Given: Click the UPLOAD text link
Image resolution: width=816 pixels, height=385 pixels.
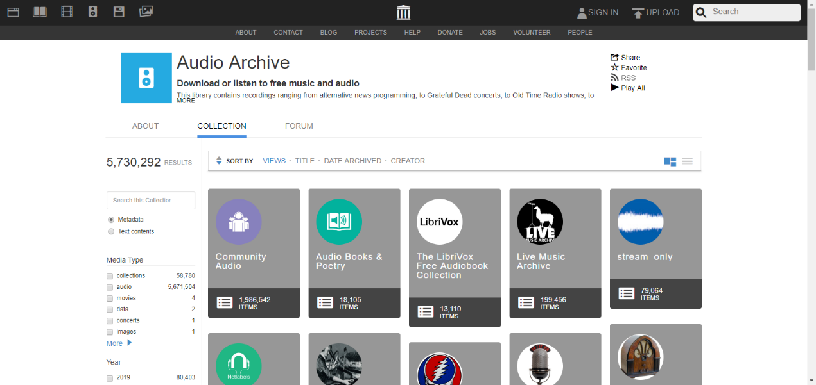Looking at the screenshot, I should coord(663,13).
